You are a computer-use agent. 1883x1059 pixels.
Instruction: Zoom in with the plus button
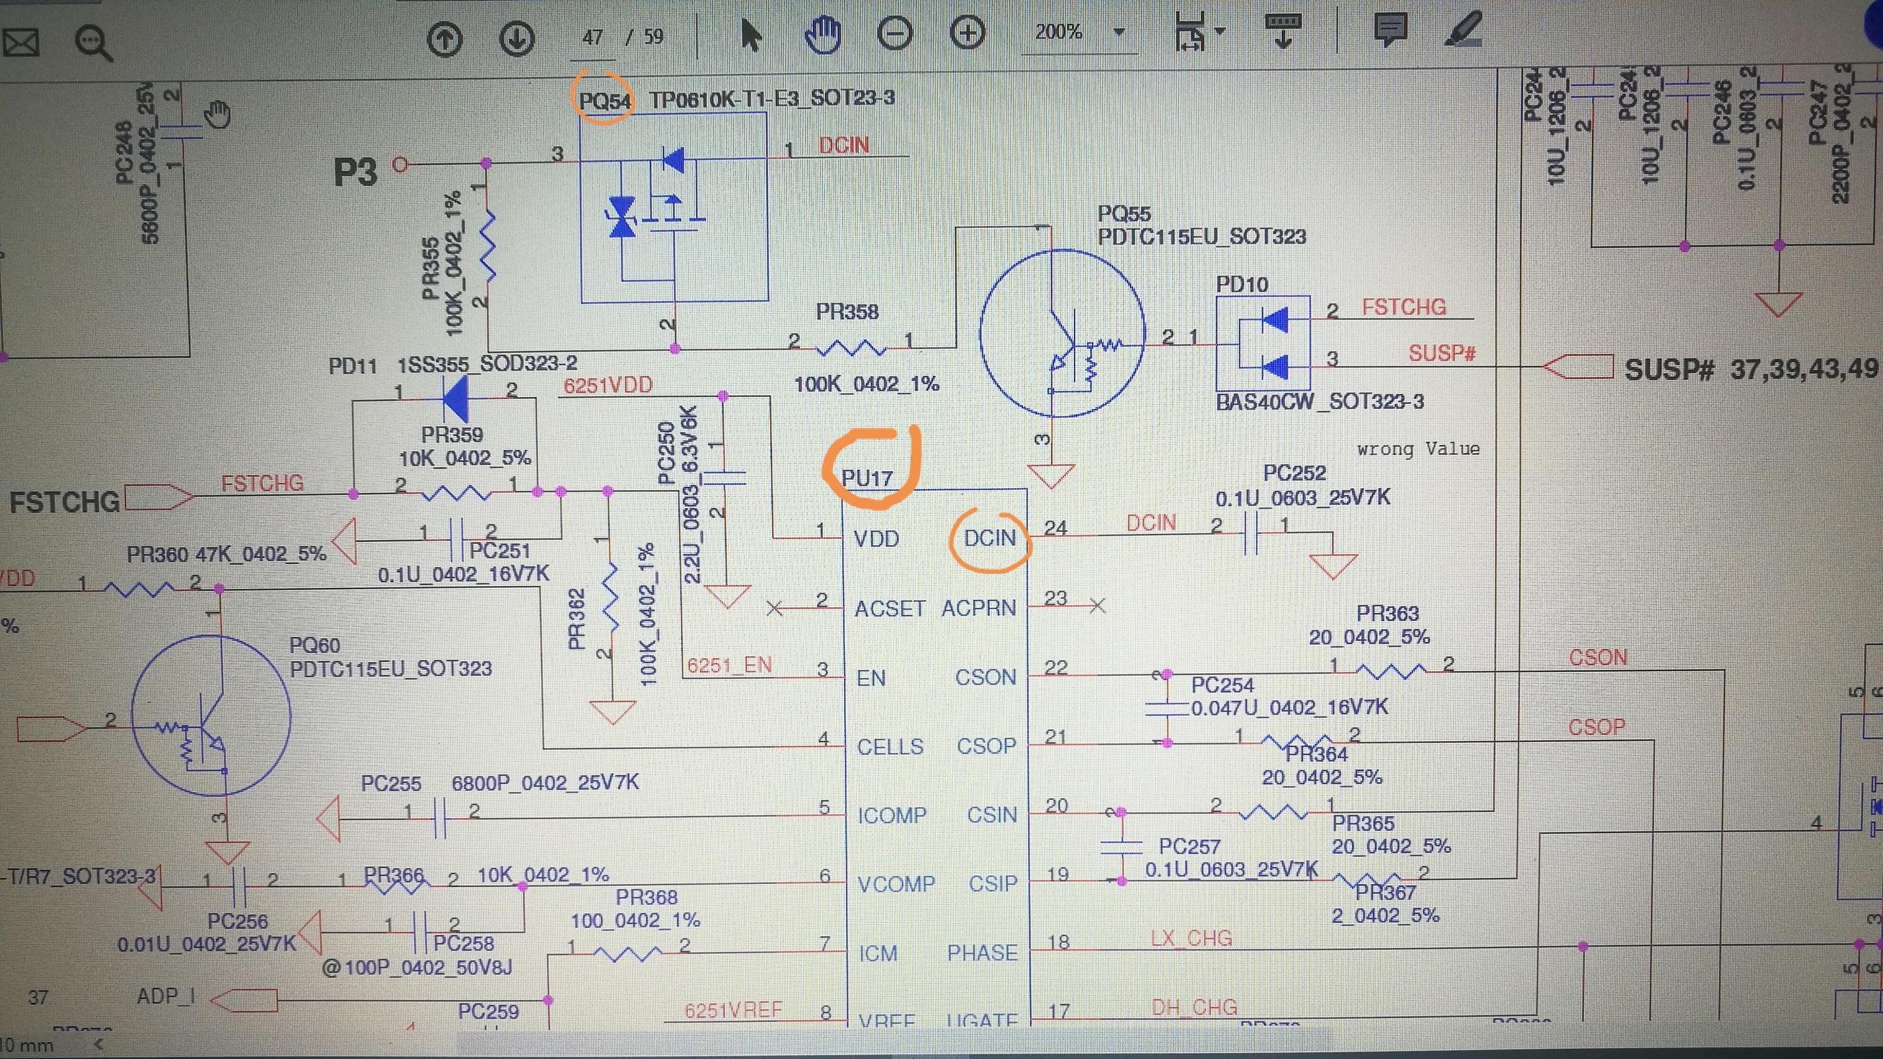tap(967, 33)
